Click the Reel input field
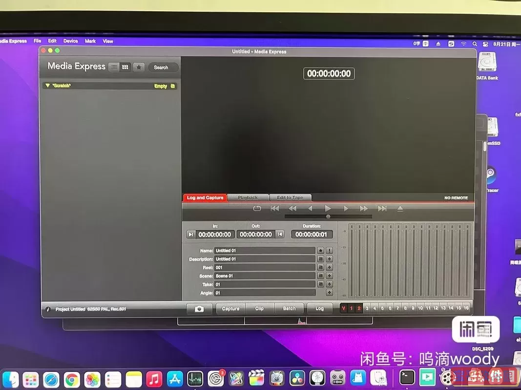The width and height of the screenshot is (521, 390). pyautogui.click(x=265, y=267)
